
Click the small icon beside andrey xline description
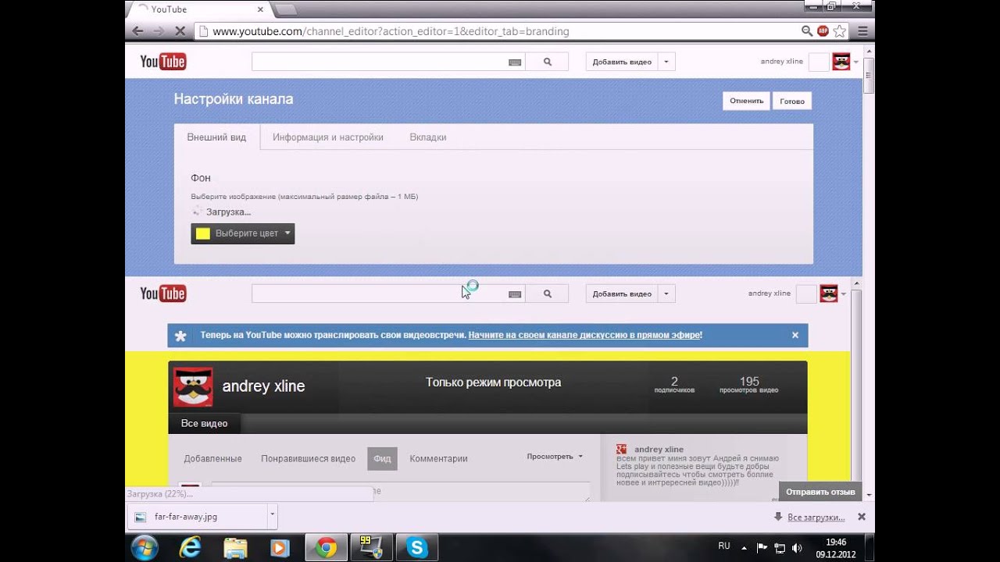coord(622,449)
